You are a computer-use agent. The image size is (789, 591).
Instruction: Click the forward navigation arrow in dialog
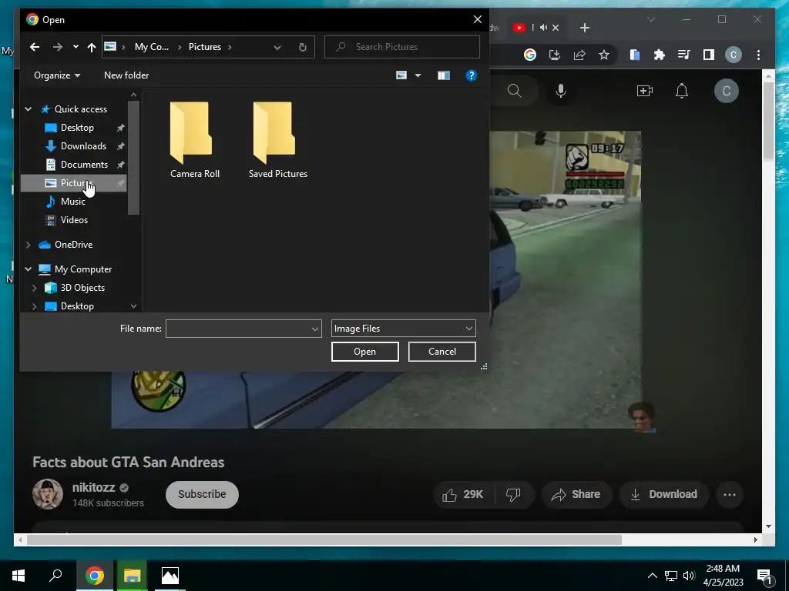tap(57, 47)
